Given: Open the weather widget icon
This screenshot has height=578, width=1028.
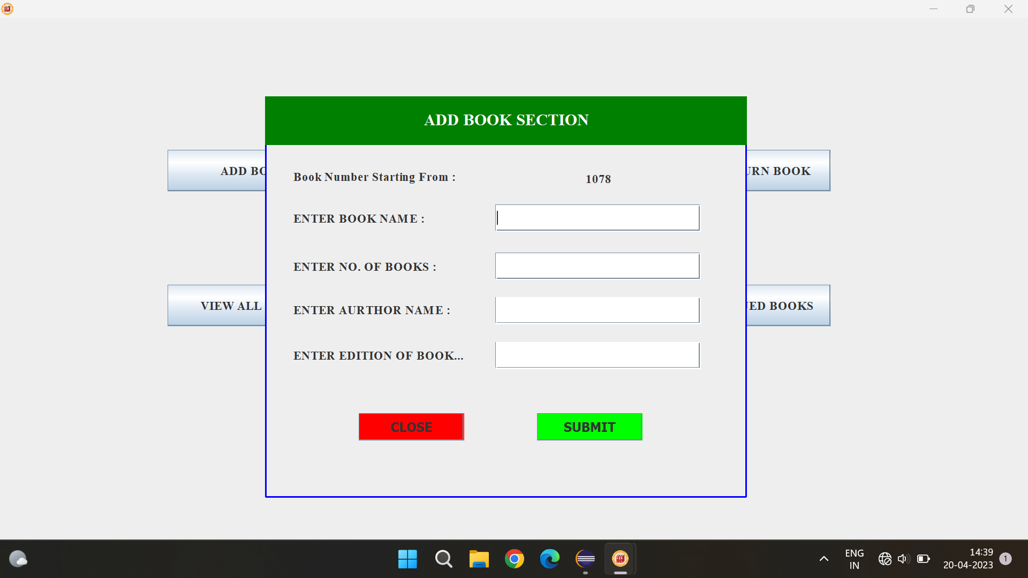Looking at the screenshot, I should (x=18, y=559).
